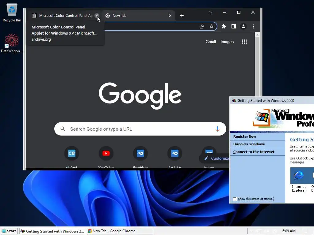The height and width of the screenshot is (235, 314).
Task: Open Chrome tab search chevron
Action: click(210, 12)
